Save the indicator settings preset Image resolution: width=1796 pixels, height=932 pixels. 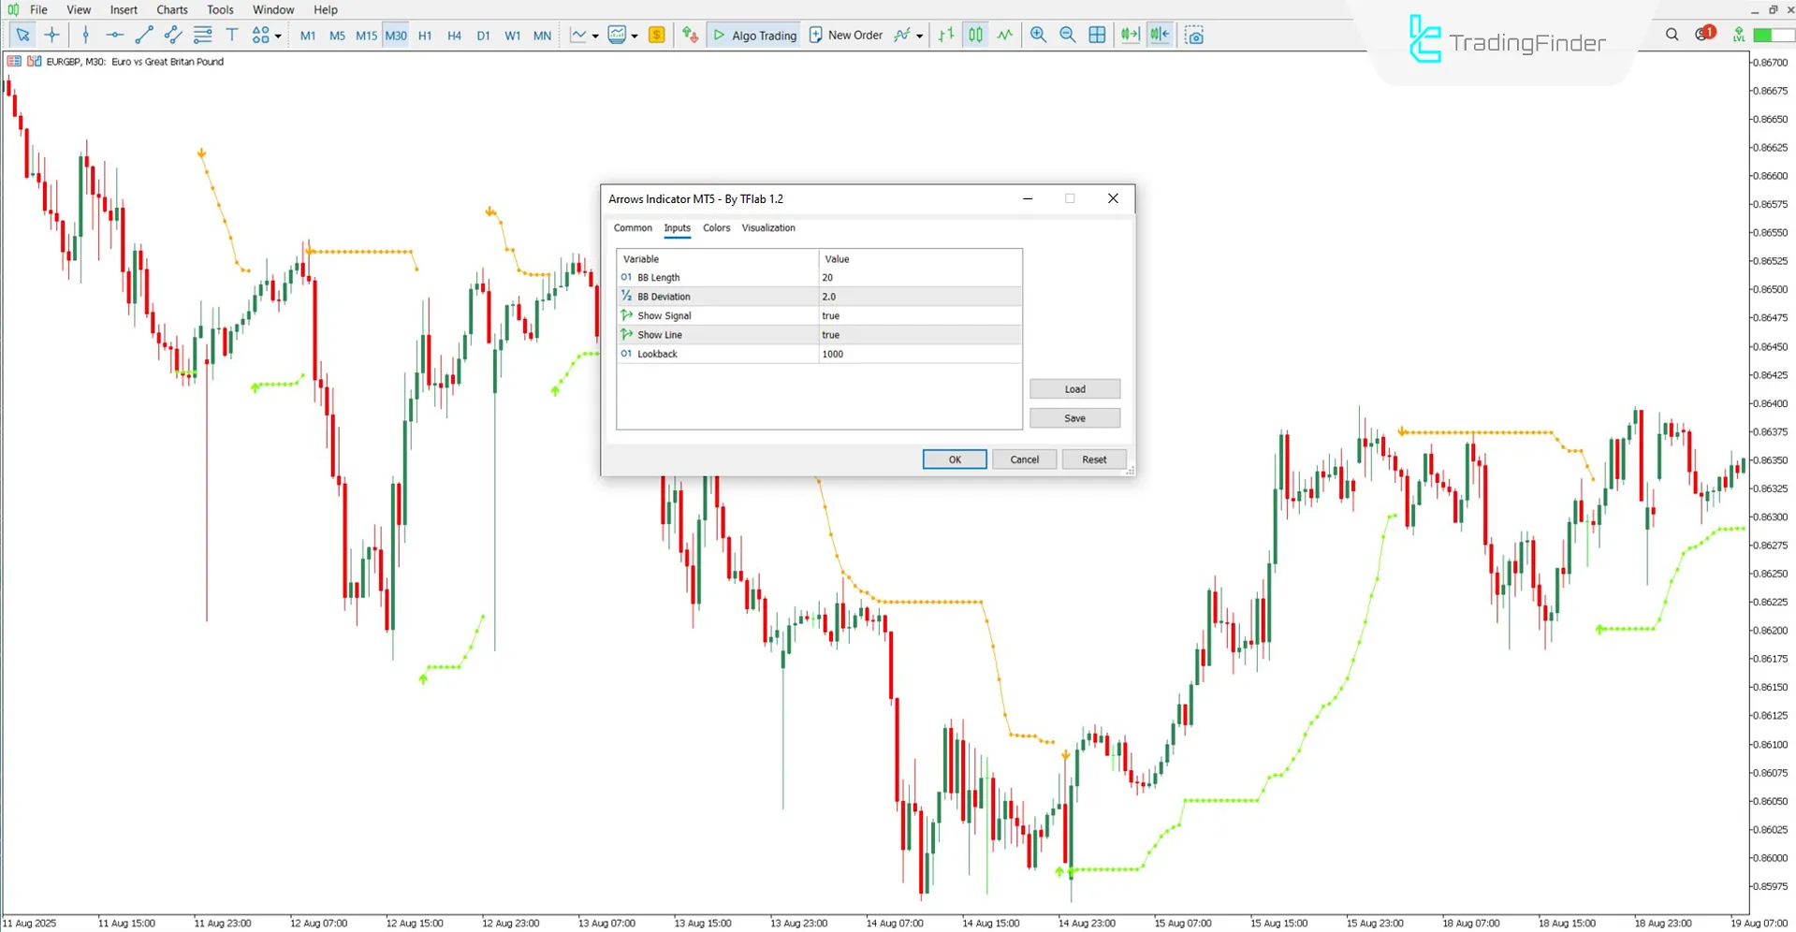1073,417
